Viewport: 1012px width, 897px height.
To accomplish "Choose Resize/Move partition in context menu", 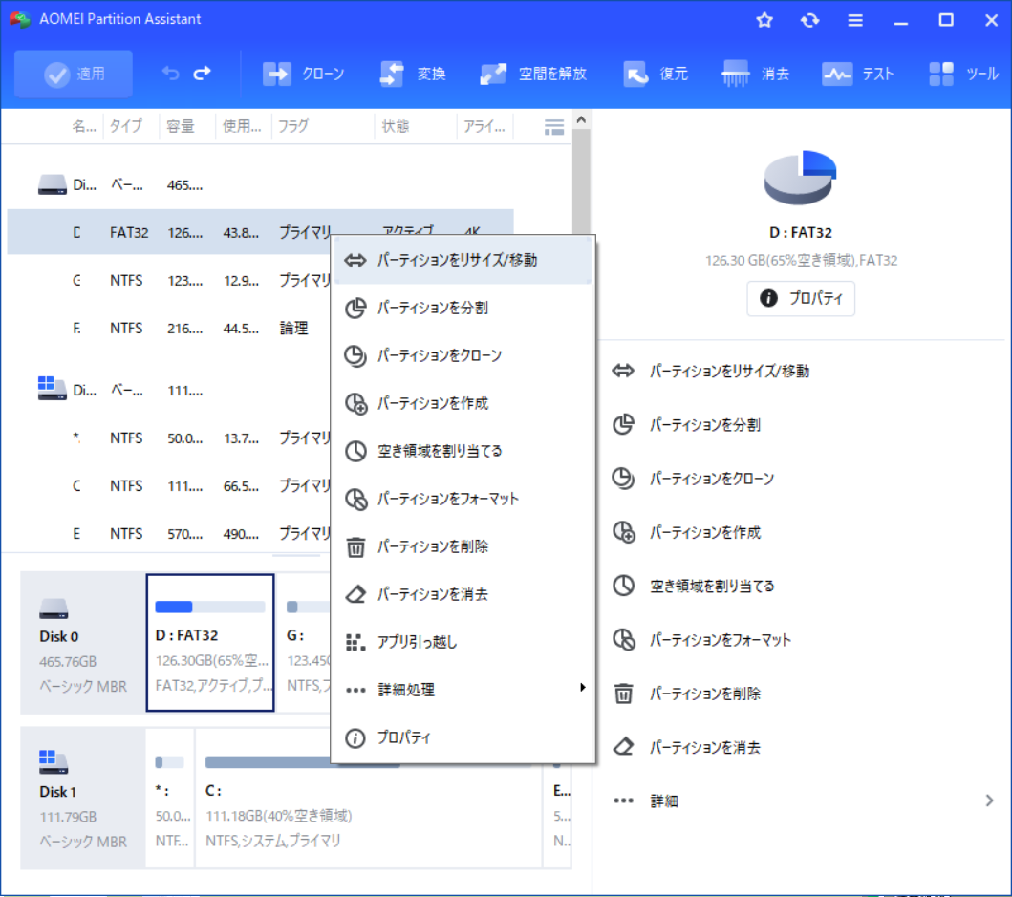I will [x=463, y=260].
